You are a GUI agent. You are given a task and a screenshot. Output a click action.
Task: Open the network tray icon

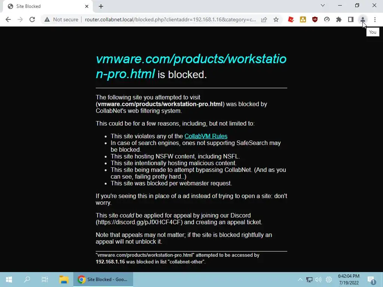coord(309,280)
